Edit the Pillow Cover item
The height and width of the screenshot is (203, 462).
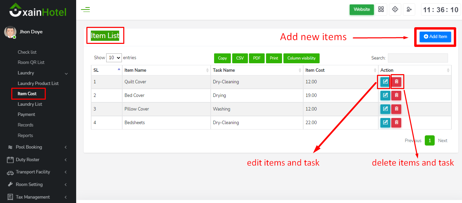coord(385,109)
